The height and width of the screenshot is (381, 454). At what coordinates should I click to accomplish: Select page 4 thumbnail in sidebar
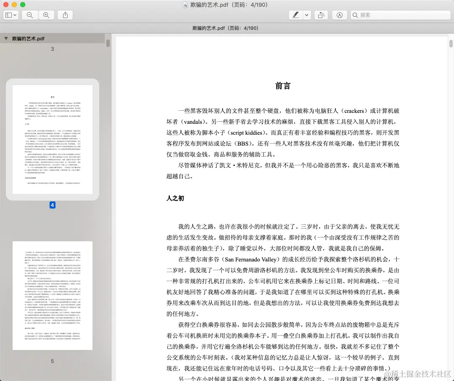53,139
